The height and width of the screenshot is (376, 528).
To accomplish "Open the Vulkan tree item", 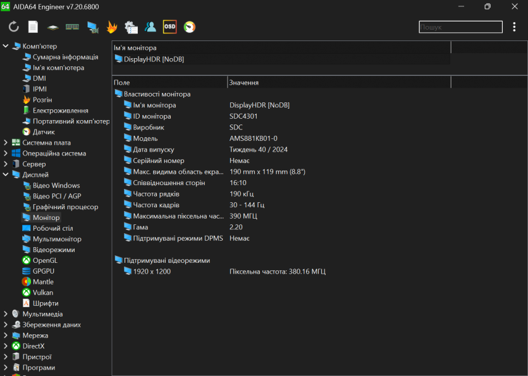I will pyautogui.click(x=42, y=293).
